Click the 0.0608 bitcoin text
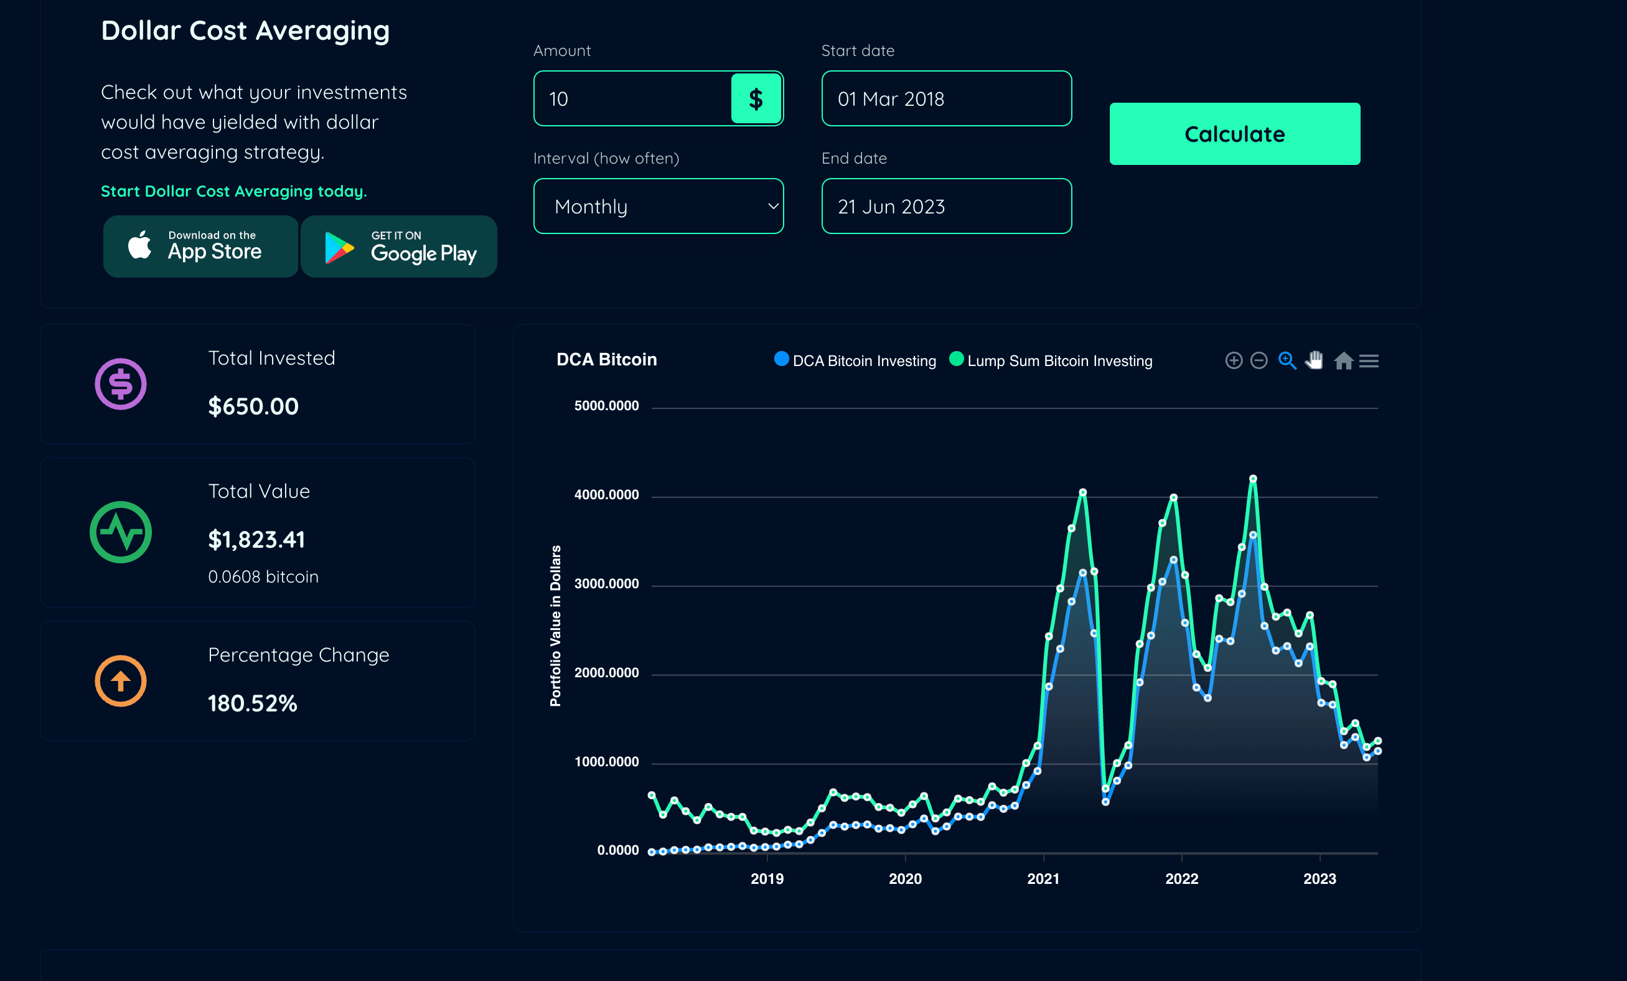This screenshot has width=1627, height=981. click(x=263, y=577)
